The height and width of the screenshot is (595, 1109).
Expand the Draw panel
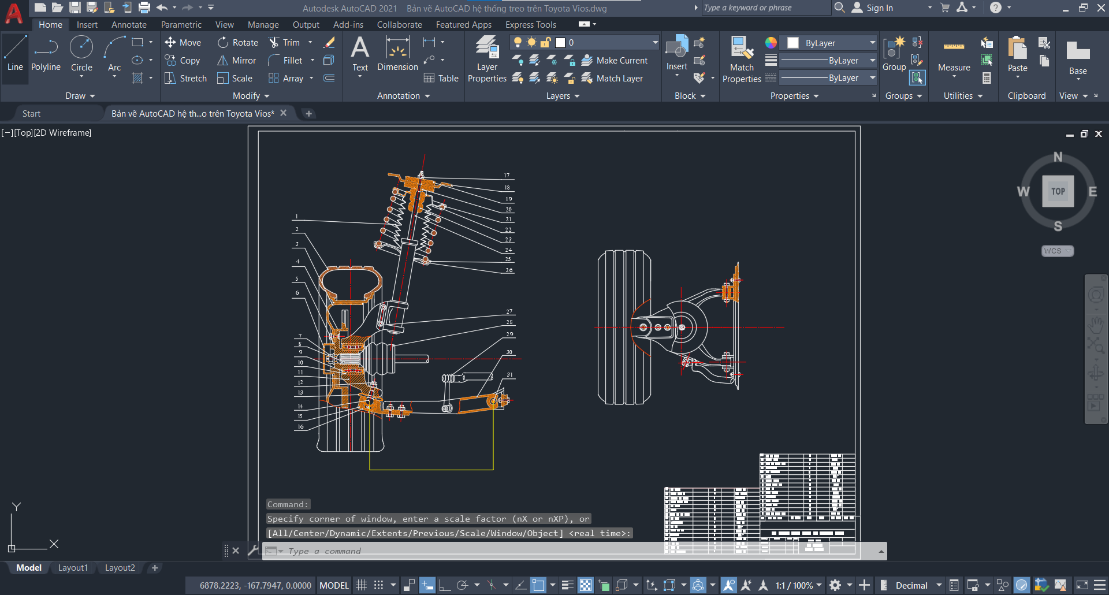click(x=80, y=96)
